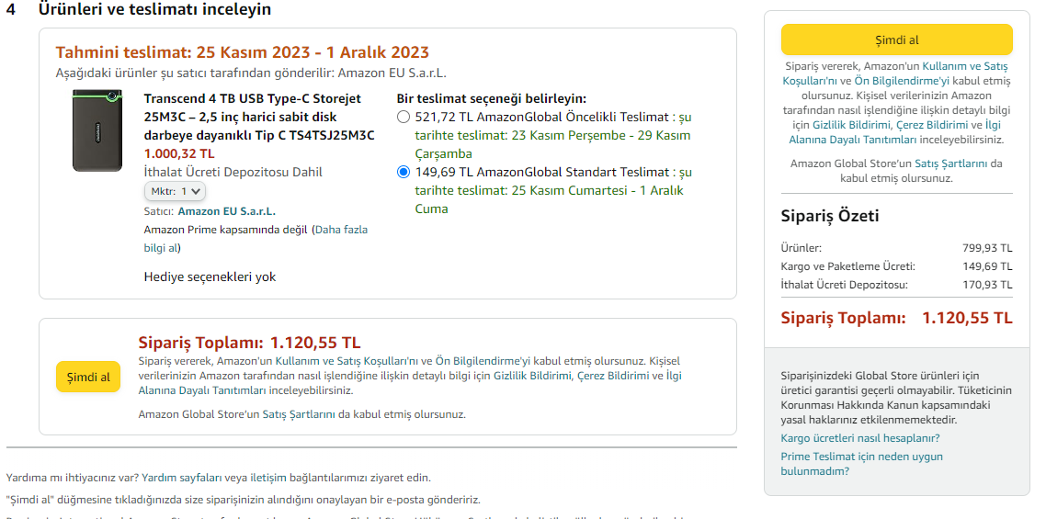
Task: Open Gizlilik Bildirimi link in bottom box
Action: tap(531, 376)
